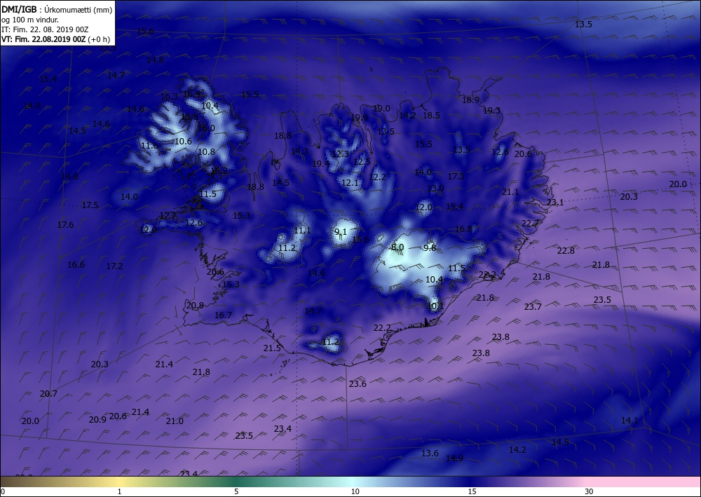The width and height of the screenshot is (701, 497).
Task: Click the map value 14.1
Action: click(629, 420)
